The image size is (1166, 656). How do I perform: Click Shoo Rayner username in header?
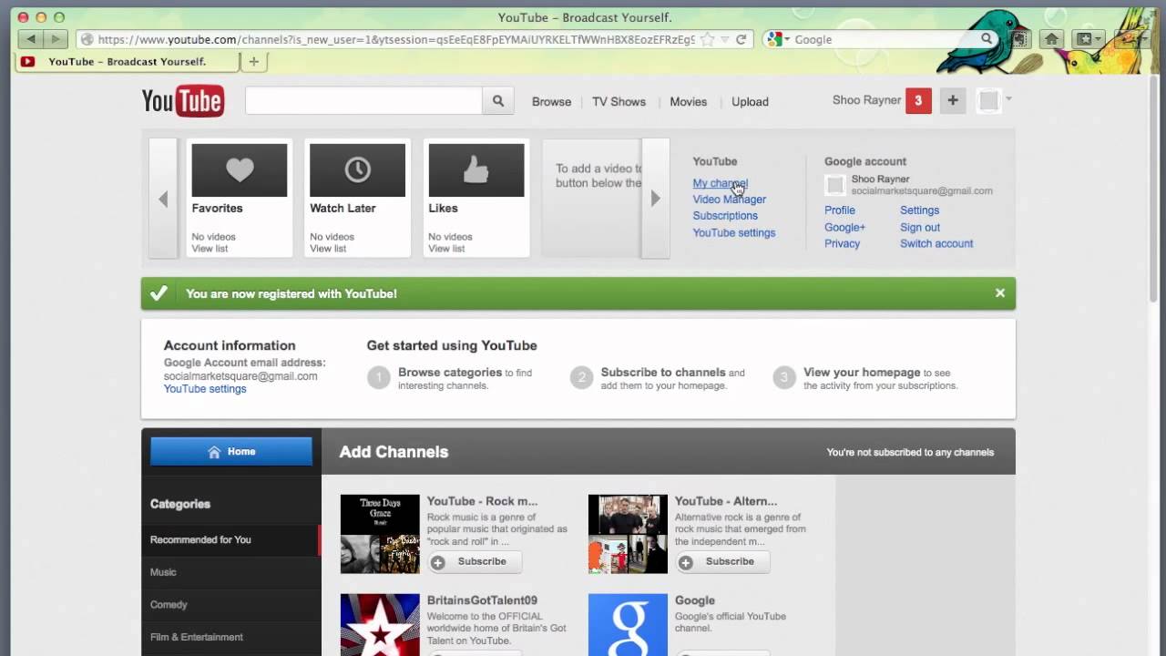tap(866, 100)
